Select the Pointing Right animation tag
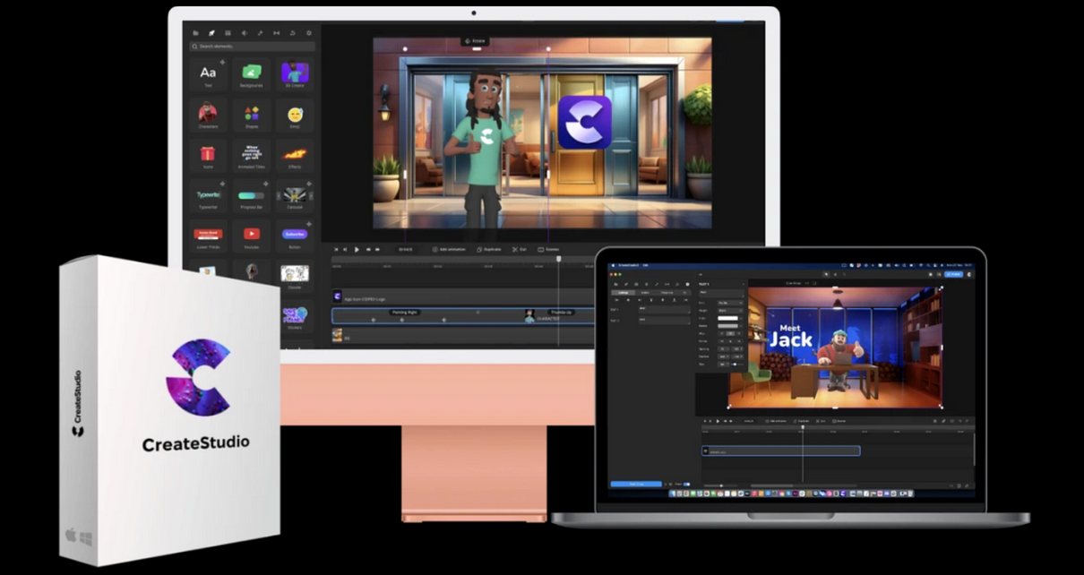Image resolution: width=1084 pixels, height=575 pixels. [405, 312]
